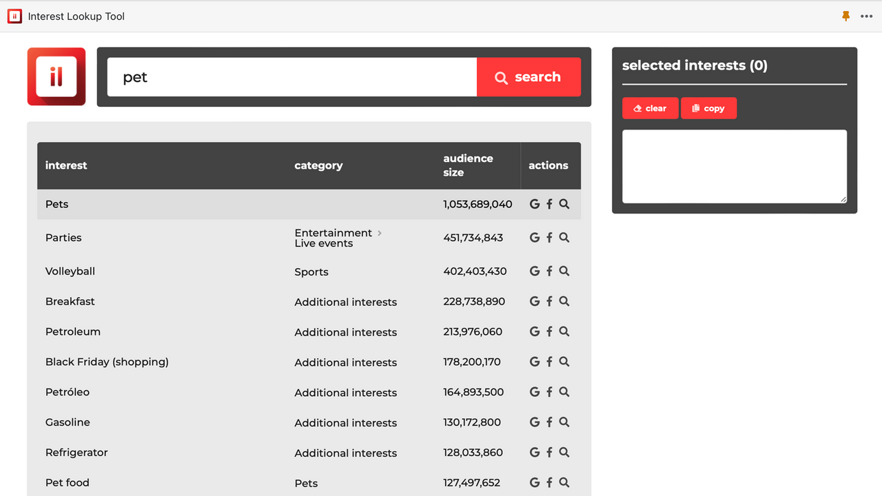Viewport: 882px width, 496px height.
Task: Click magnifier icon in Pet food row
Action: pyautogui.click(x=564, y=484)
